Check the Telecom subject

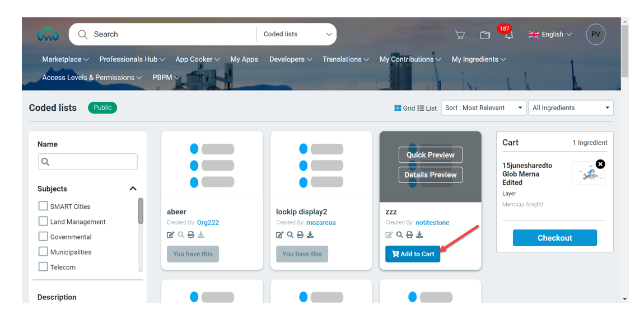43,267
